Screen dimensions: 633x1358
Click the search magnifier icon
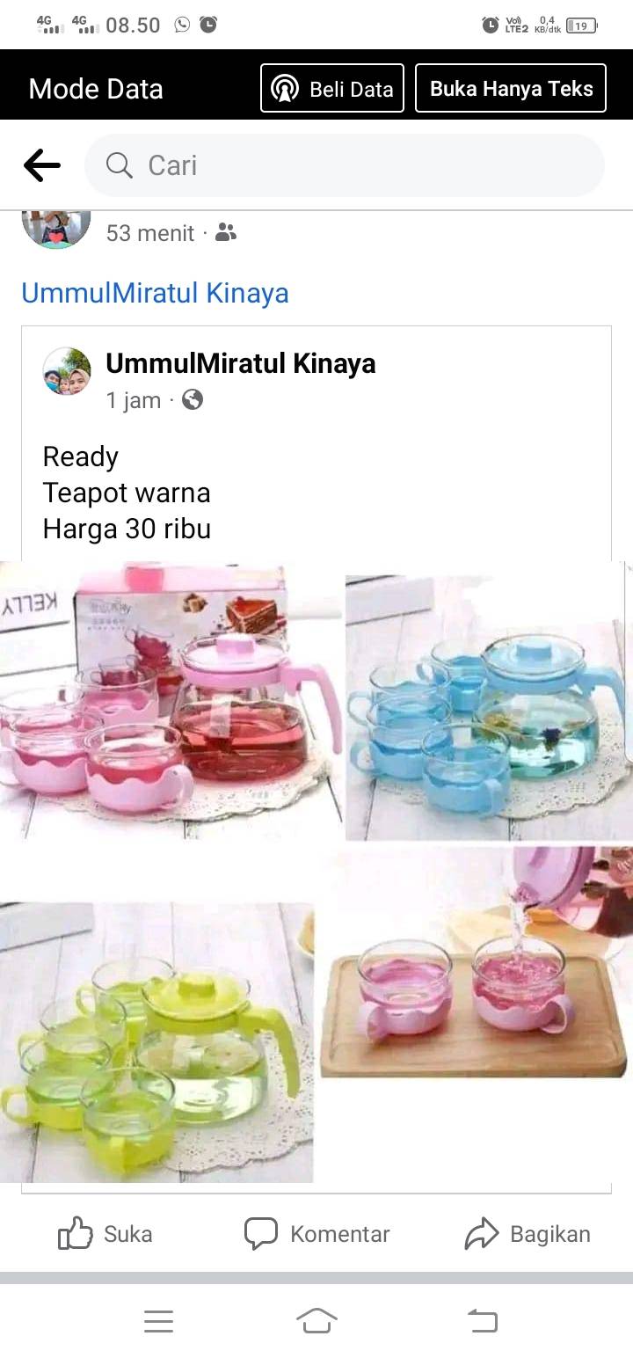[119, 165]
